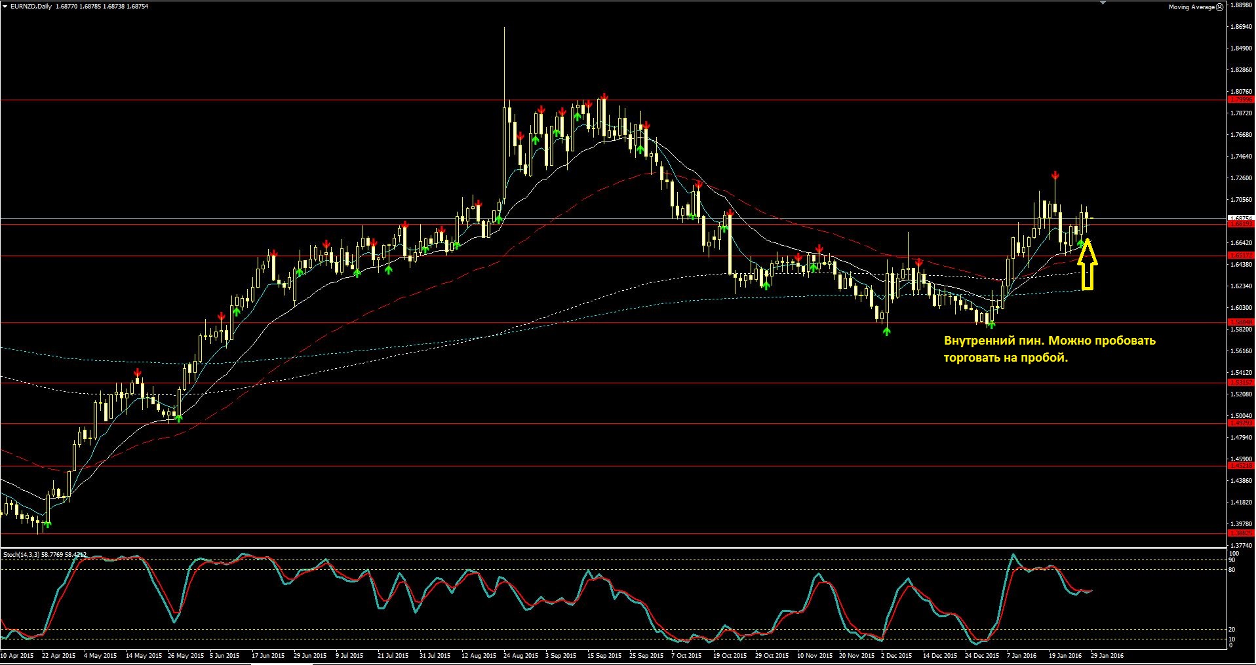
Task: Click the stochastic scale value 20
Action: coord(1232,630)
